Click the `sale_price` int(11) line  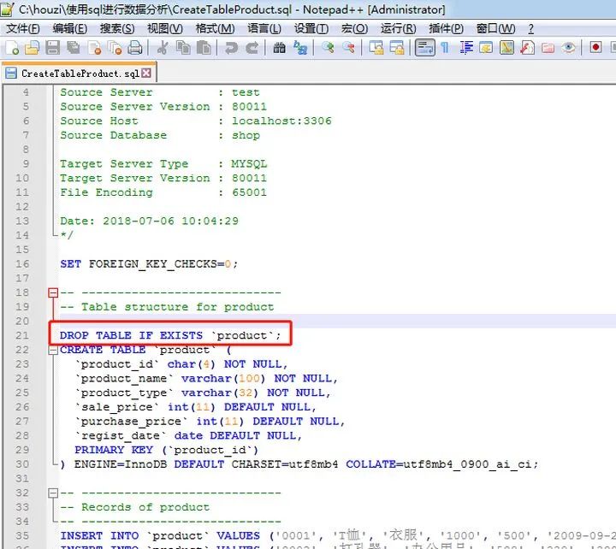196,407
